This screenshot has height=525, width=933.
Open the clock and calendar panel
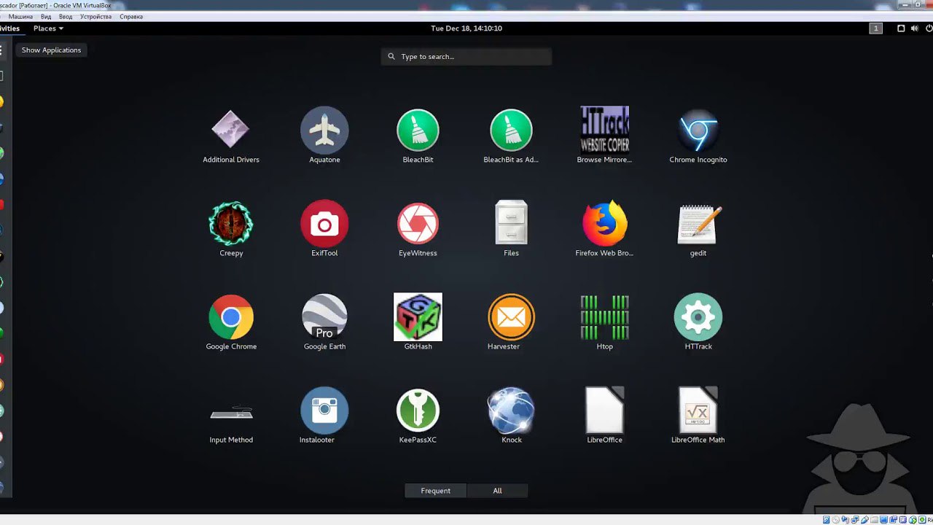[x=466, y=28]
